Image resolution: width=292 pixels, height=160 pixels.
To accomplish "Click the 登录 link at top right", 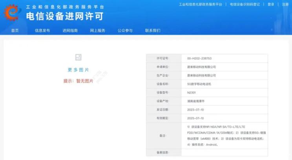I will pyautogui.click(x=271, y=4).
